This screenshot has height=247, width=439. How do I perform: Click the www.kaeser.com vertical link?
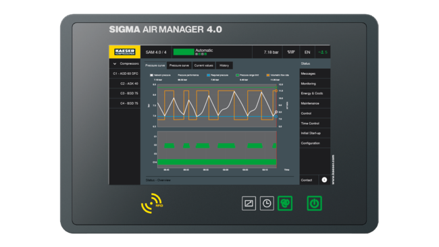pos(333,169)
